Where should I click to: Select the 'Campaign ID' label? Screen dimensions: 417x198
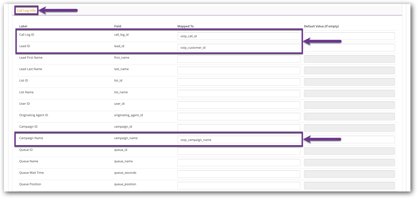click(x=28, y=127)
